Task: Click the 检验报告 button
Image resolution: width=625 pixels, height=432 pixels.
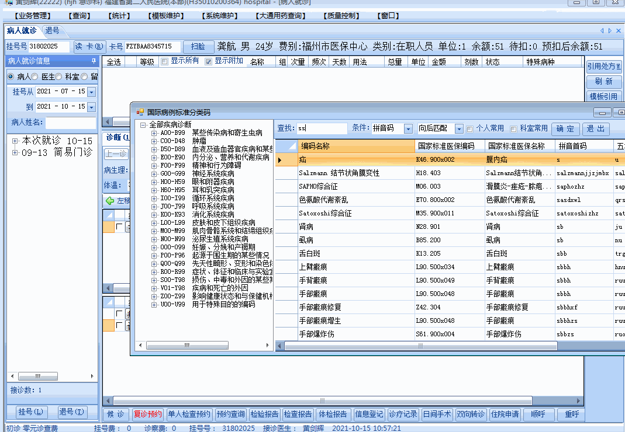Action: click(264, 414)
